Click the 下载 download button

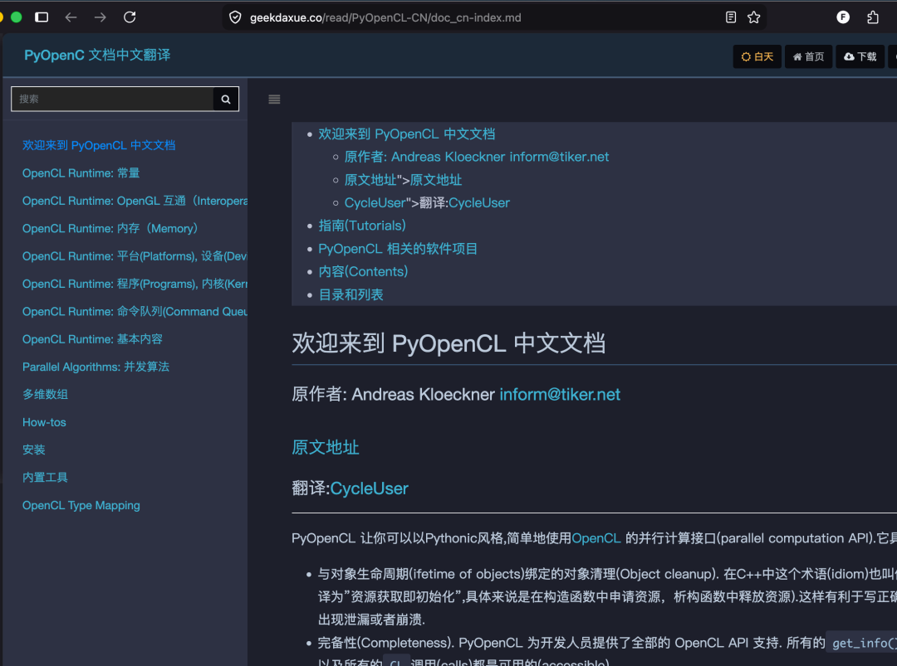pyautogui.click(x=860, y=56)
